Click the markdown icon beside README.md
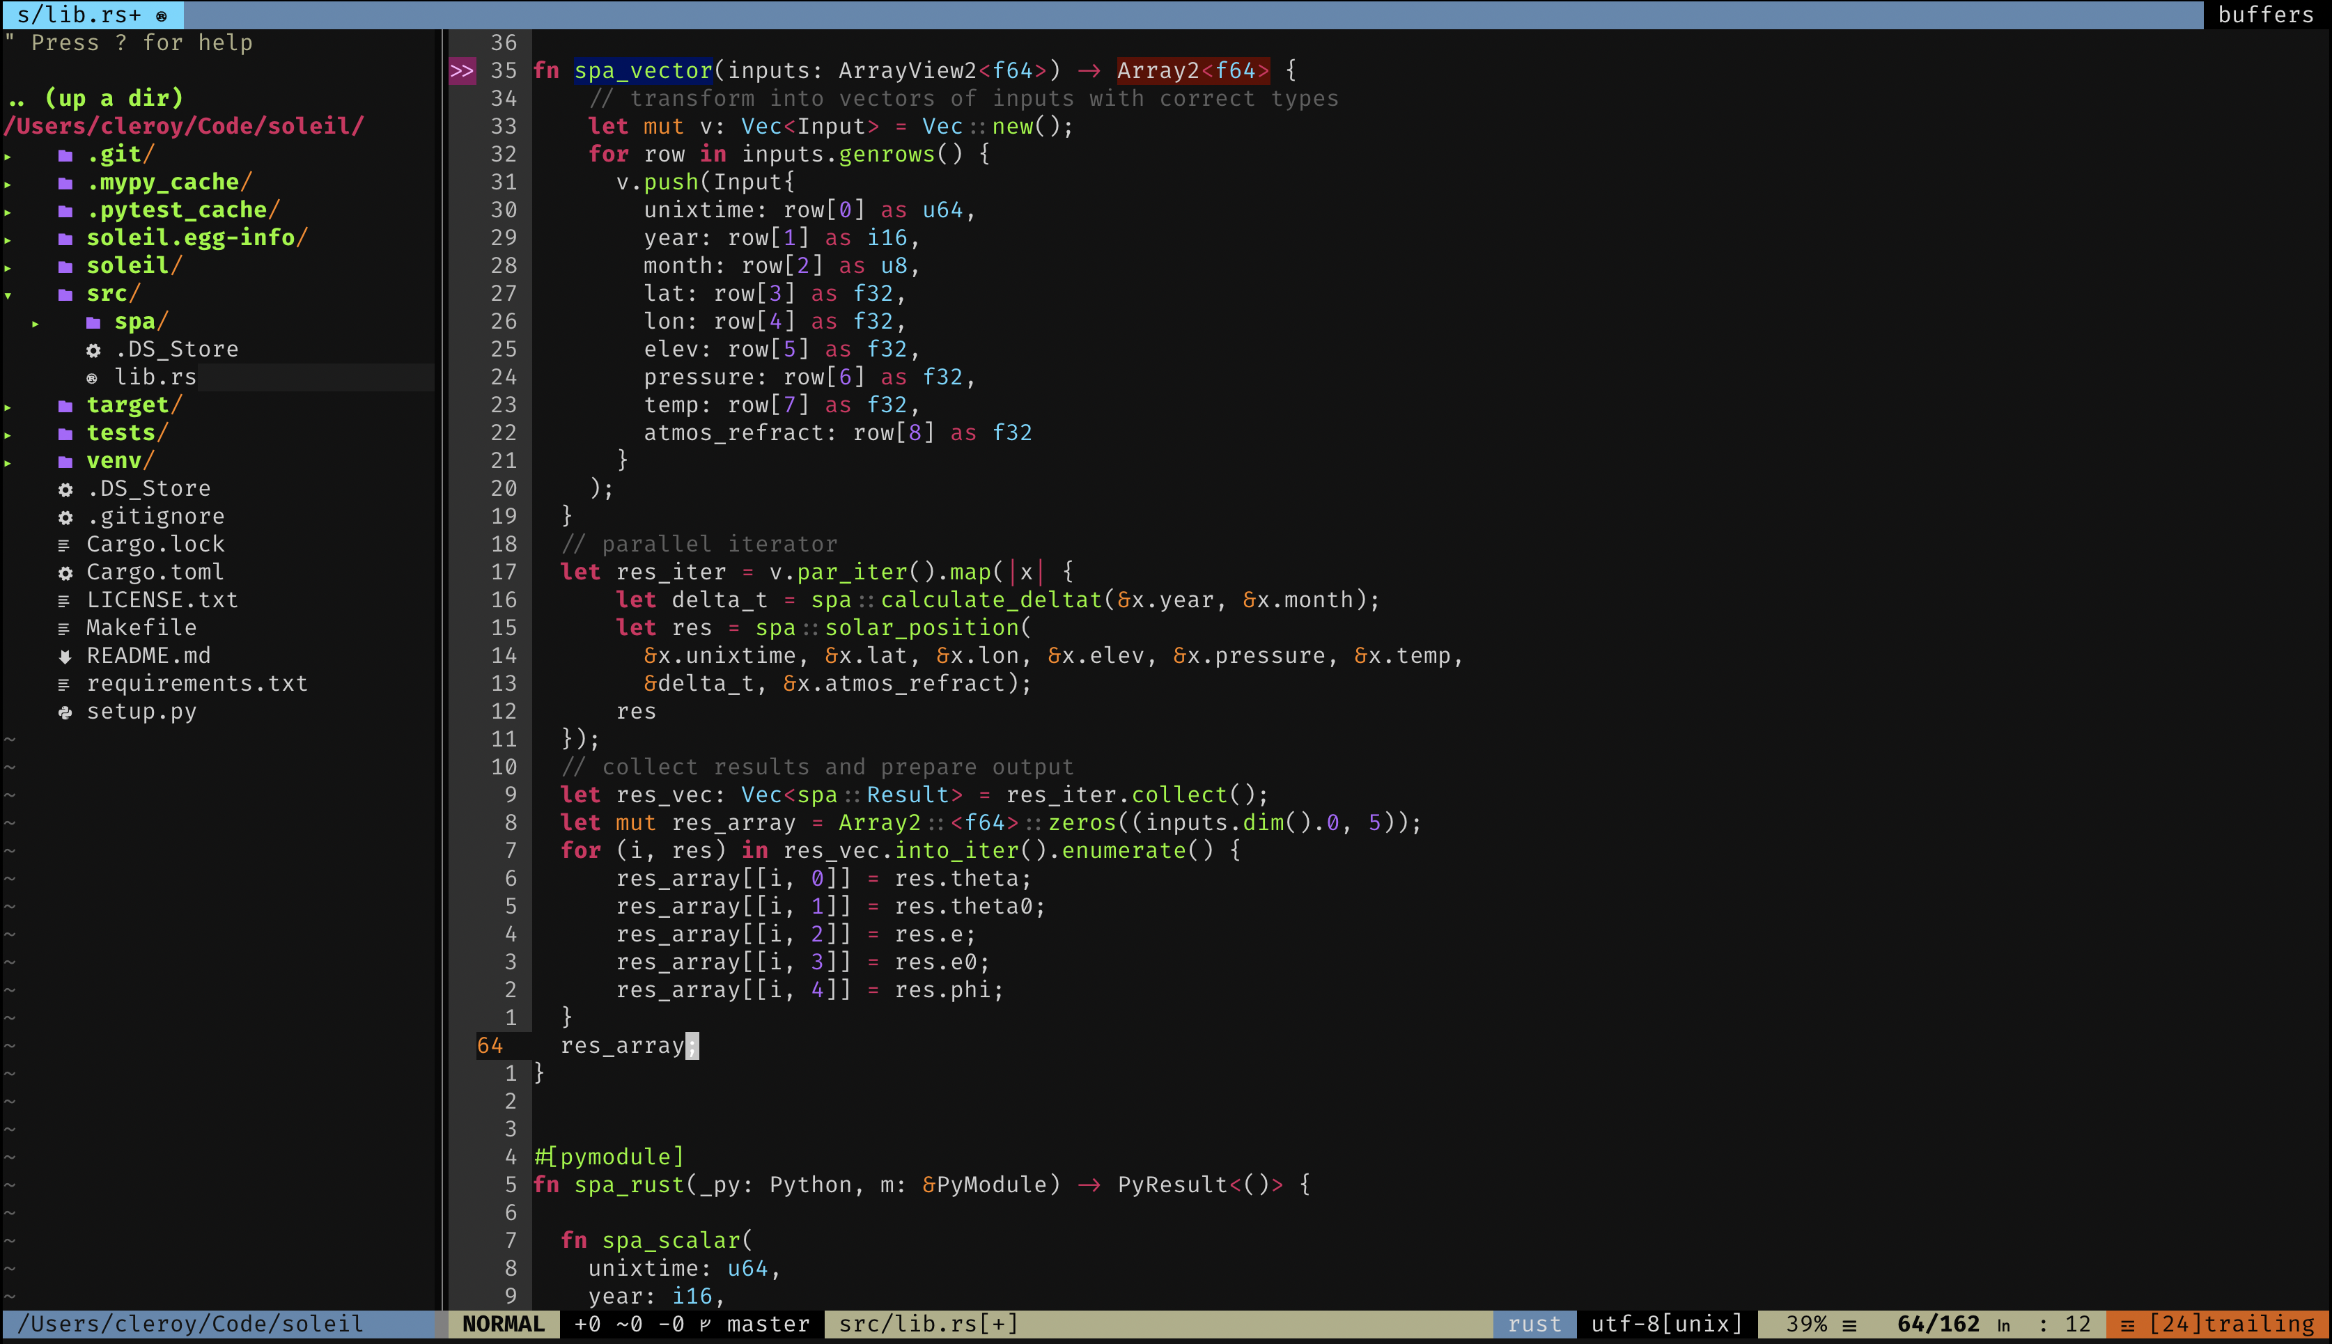Image resolution: width=2332 pixels, height=1344 pixels. [65, 656]
